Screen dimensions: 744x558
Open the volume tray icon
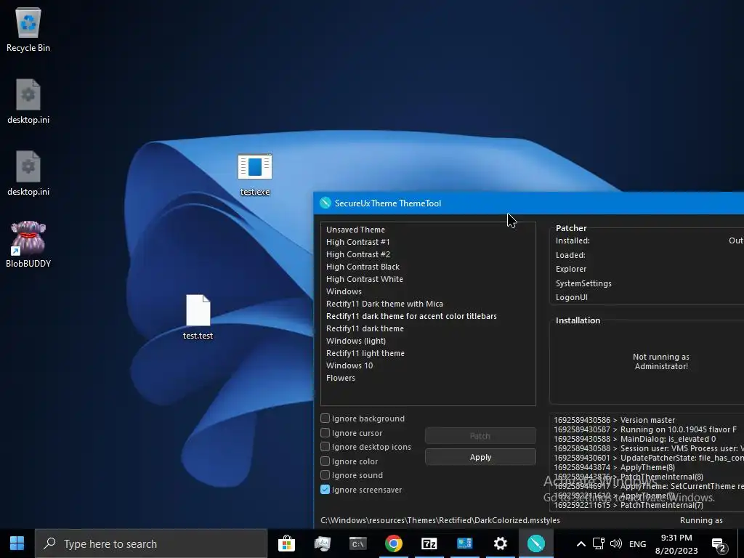[x=616, y=543]
